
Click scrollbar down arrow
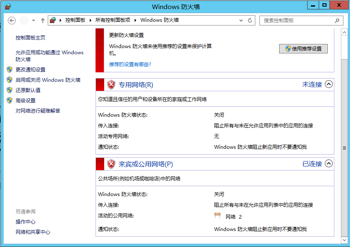(344, 240)
